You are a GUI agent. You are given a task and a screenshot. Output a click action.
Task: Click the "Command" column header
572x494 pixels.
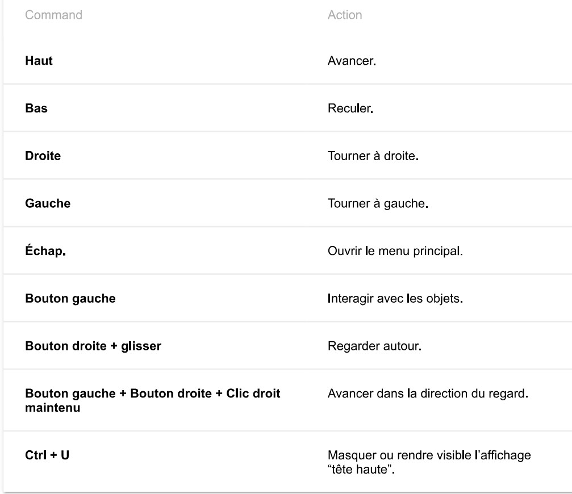pos(53,15)
